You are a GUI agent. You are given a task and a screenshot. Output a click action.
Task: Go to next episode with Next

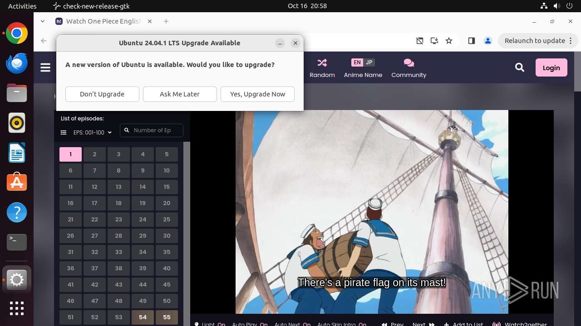tap(423, 324)
